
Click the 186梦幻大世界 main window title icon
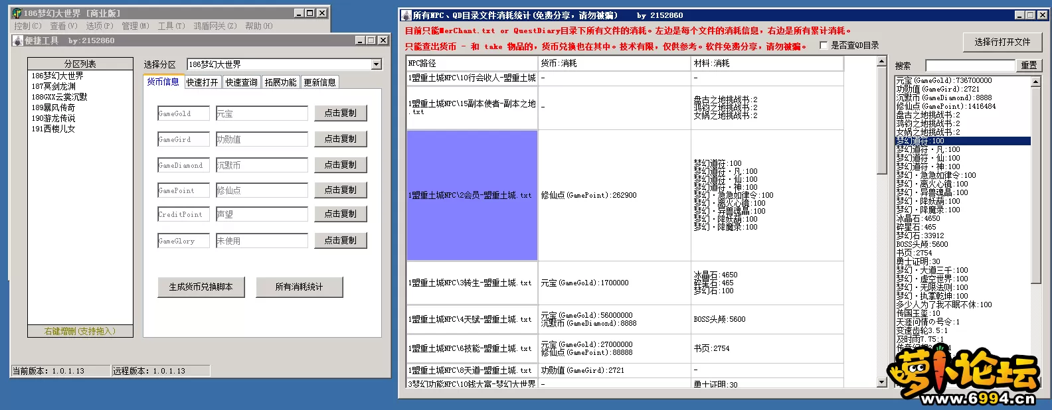click(x=17, y=13)
